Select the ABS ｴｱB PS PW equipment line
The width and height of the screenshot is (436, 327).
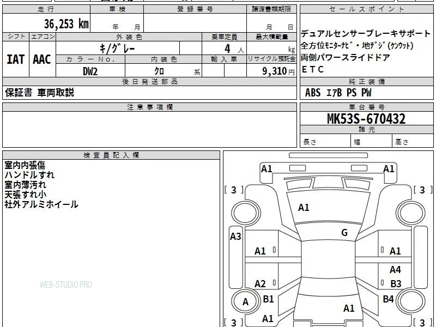click(338, 93)
